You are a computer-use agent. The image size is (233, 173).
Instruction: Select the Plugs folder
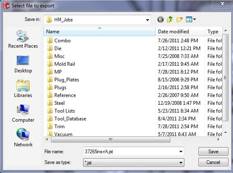57,88
